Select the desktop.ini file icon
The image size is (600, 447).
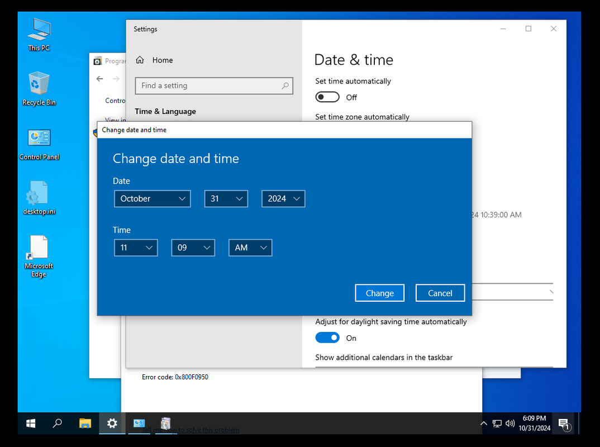point(39,198)
